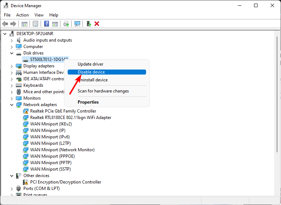Screen dimensions: 281x205
Task: Select WAN Miniport (IKEv2)
Action: point(51,124)
